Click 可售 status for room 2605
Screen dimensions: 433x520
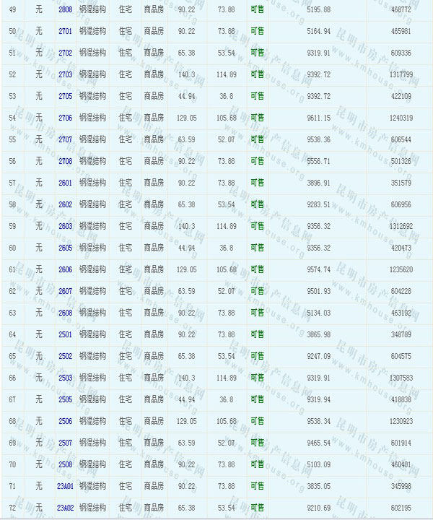tap(257, 248)
